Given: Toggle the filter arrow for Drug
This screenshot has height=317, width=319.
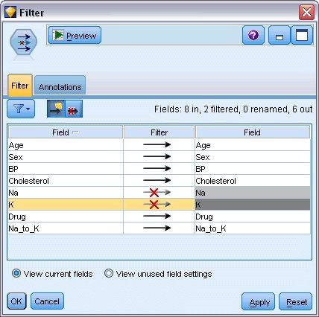Looking at the screenshot, I should click(x=157, y=216).
